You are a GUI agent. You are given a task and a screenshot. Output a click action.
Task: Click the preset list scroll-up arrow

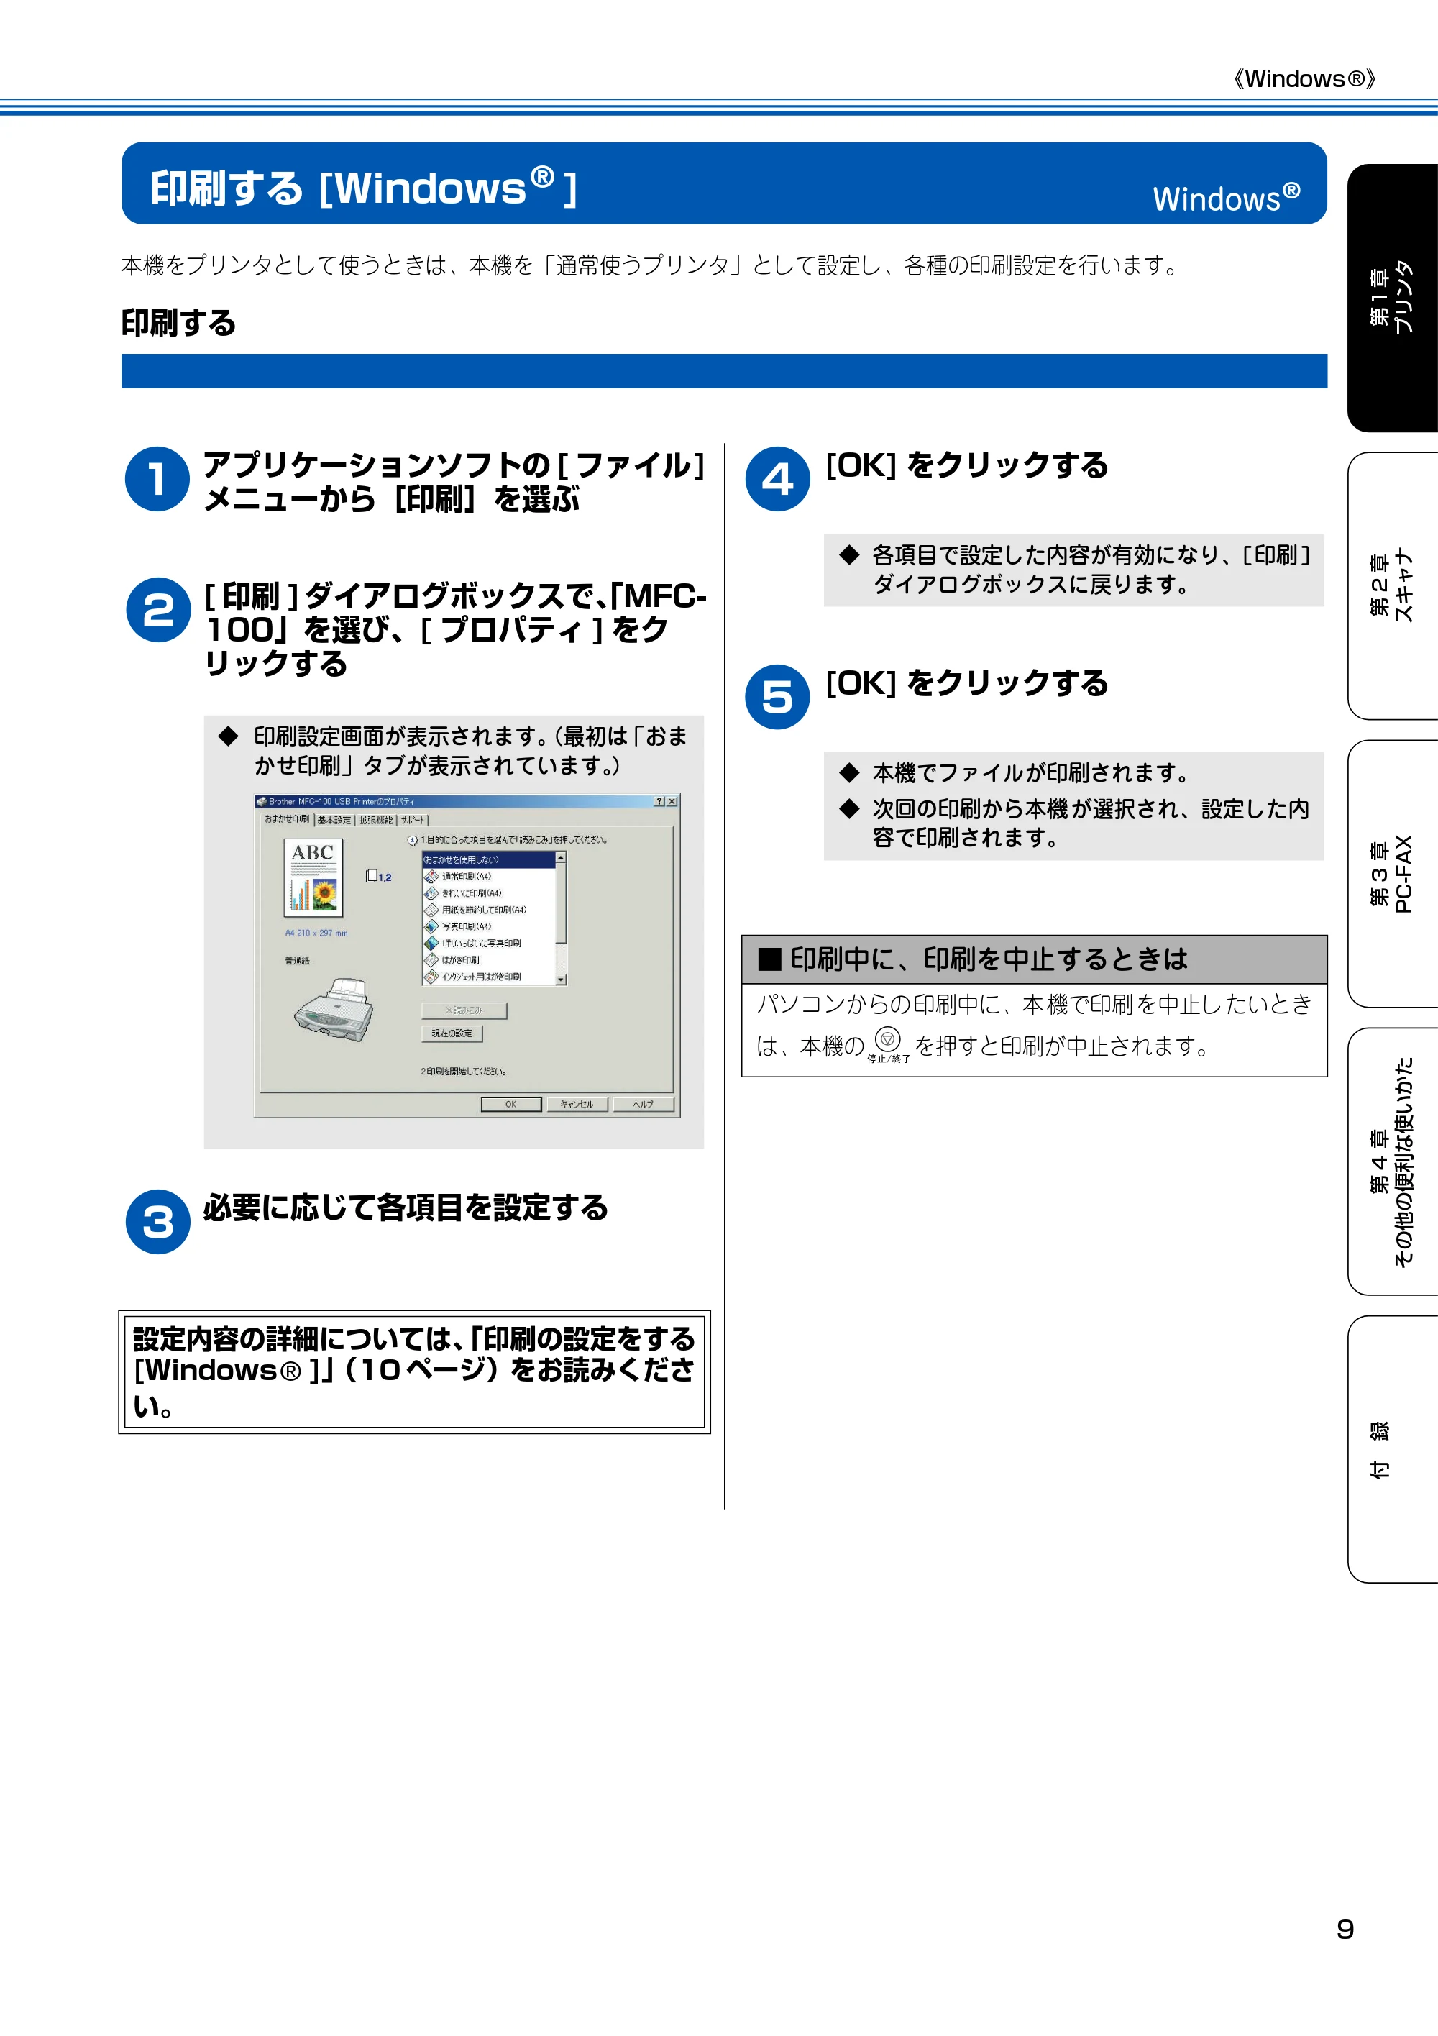562,857
